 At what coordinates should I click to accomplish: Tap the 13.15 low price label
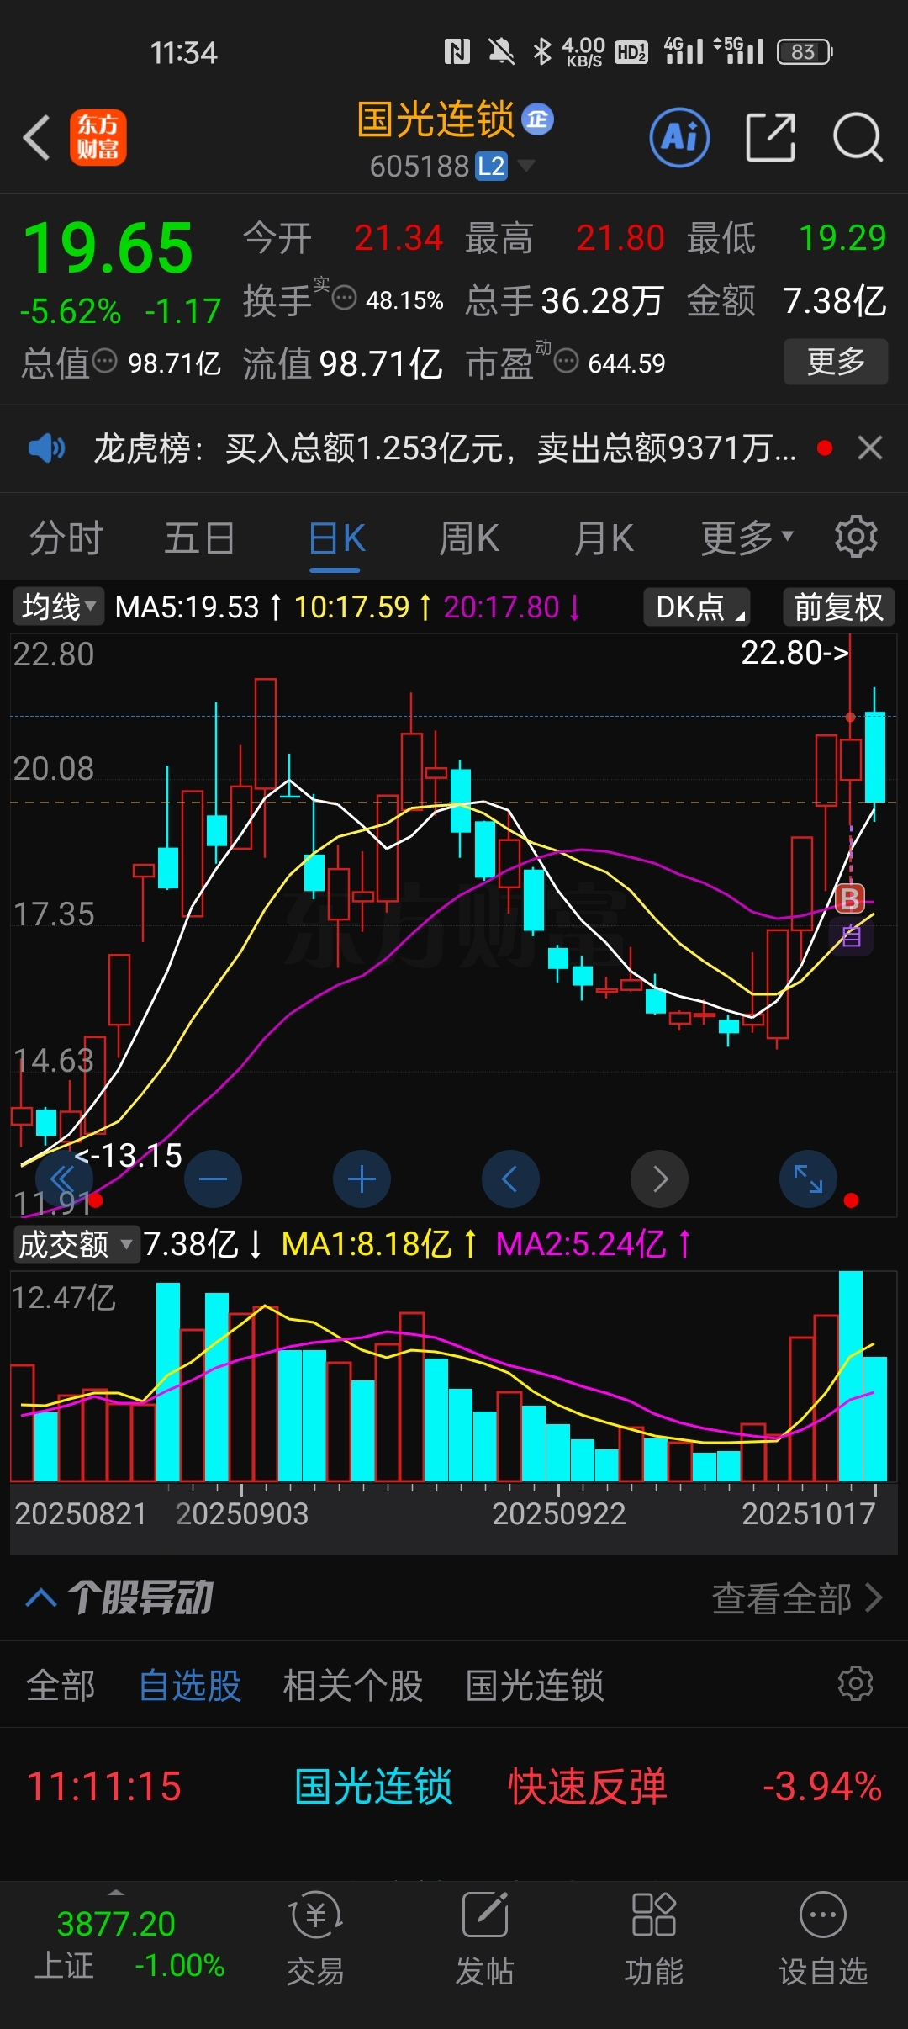[129, 1155]
